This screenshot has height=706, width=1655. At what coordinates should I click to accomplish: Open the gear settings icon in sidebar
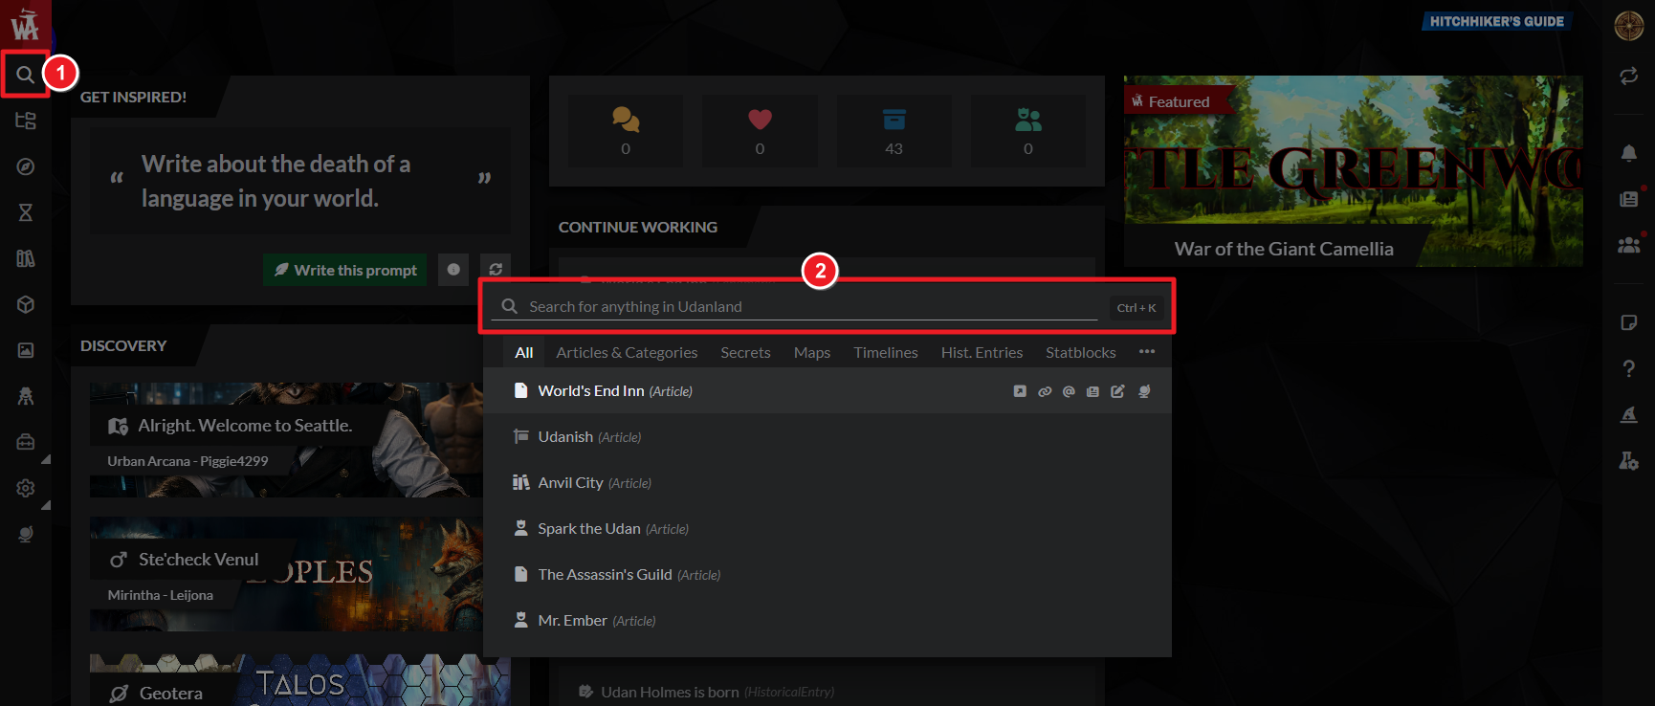click(26, 488)
